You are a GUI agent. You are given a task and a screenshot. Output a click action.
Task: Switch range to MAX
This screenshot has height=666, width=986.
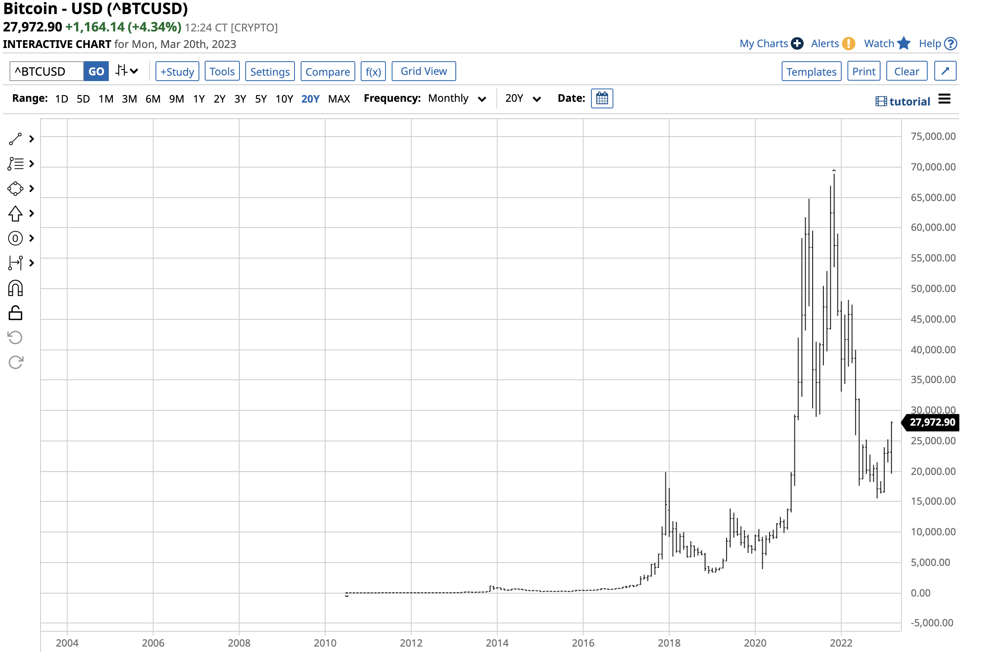point(339,99)
